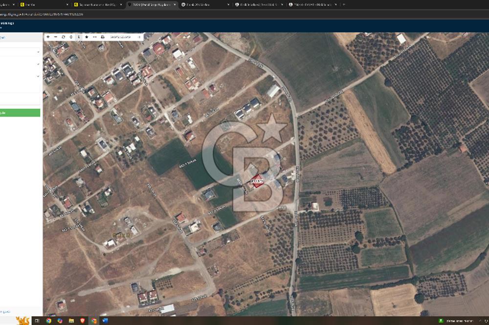The width and height of the screenshot is (489, 325).
Task: Click the green system tray icon
Action: pos(441,321)
